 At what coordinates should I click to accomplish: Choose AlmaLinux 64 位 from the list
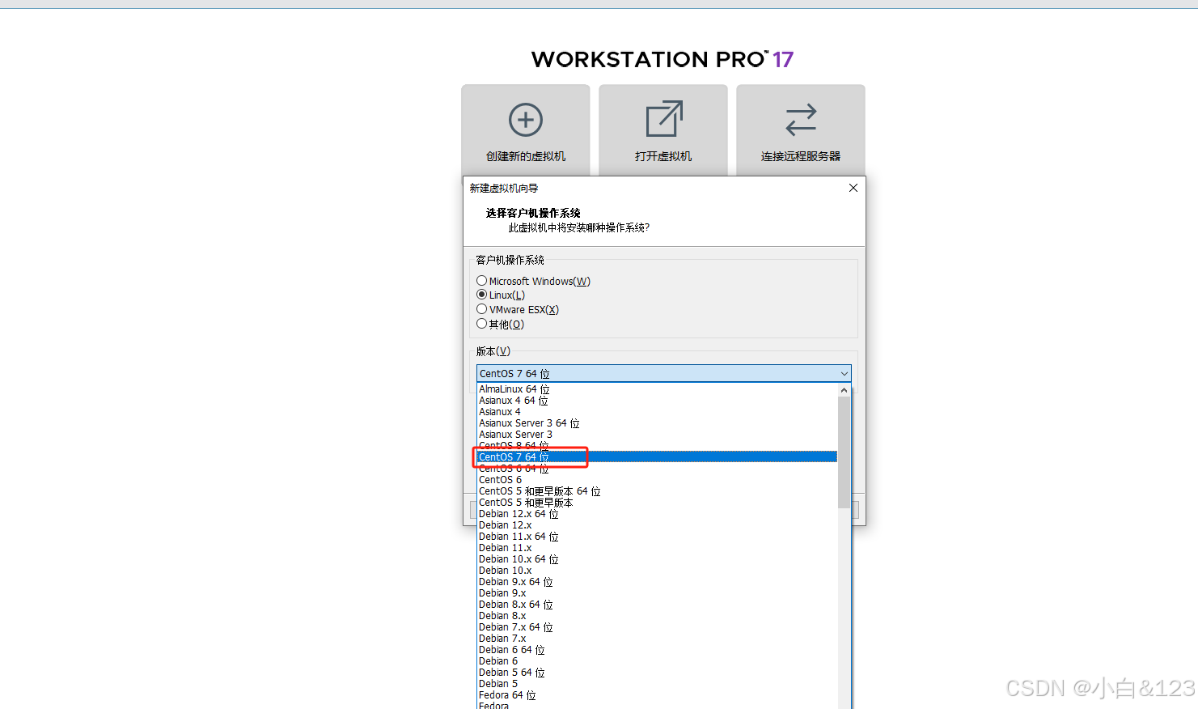tap(657, 389)
